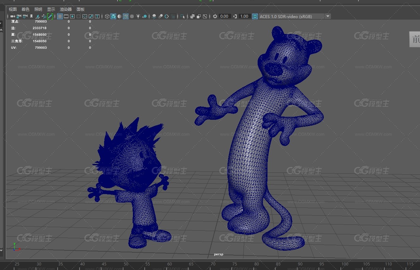This screenshot has height=270, width=420.
Task: Jump to frame 25 on timeline
Action: [x=17, y=264]
